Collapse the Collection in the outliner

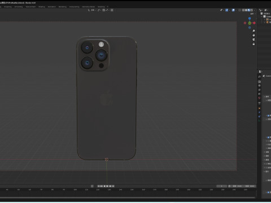coord(261,16)
